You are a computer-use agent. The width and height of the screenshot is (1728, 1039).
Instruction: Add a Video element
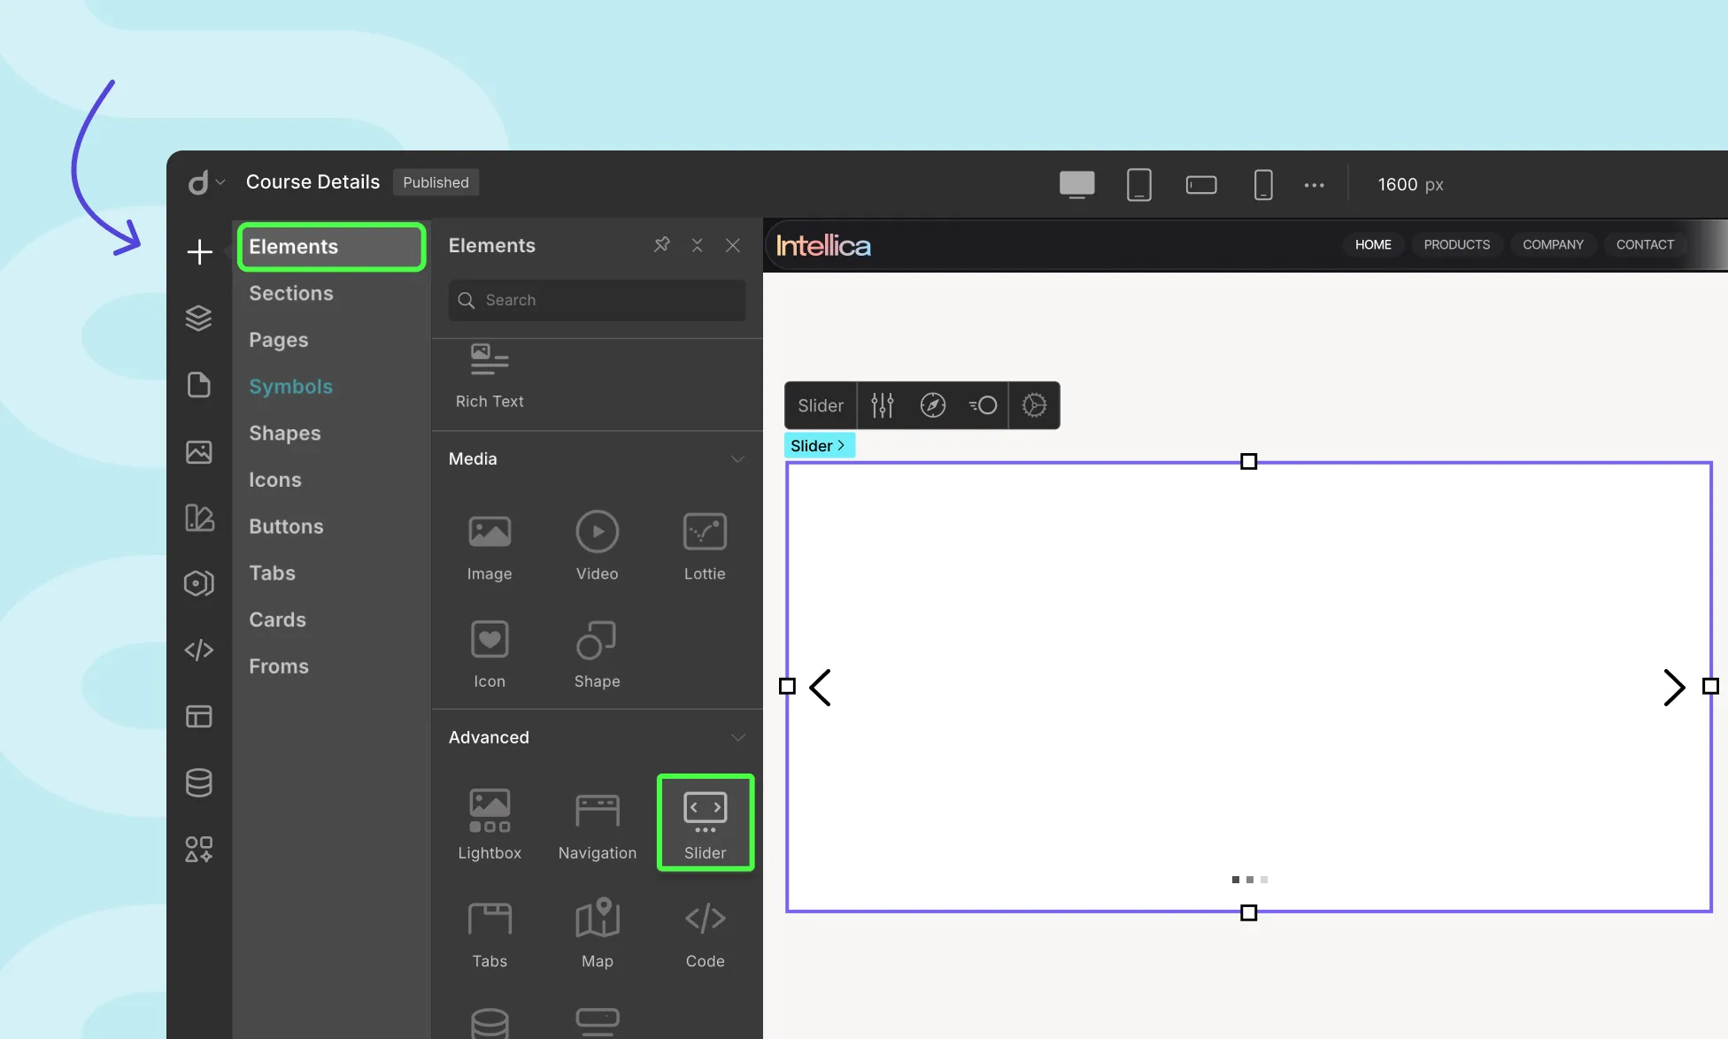tap(598, 547)
